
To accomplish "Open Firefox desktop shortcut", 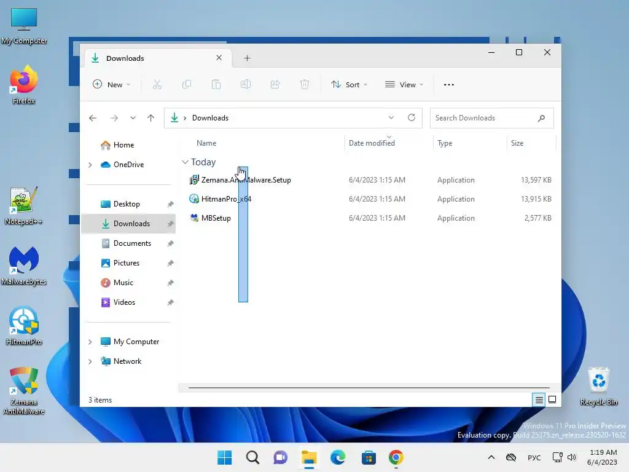I will (24, 85).
